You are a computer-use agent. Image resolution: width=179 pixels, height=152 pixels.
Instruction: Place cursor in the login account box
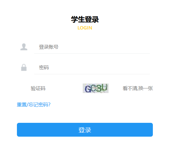point(92,47)
